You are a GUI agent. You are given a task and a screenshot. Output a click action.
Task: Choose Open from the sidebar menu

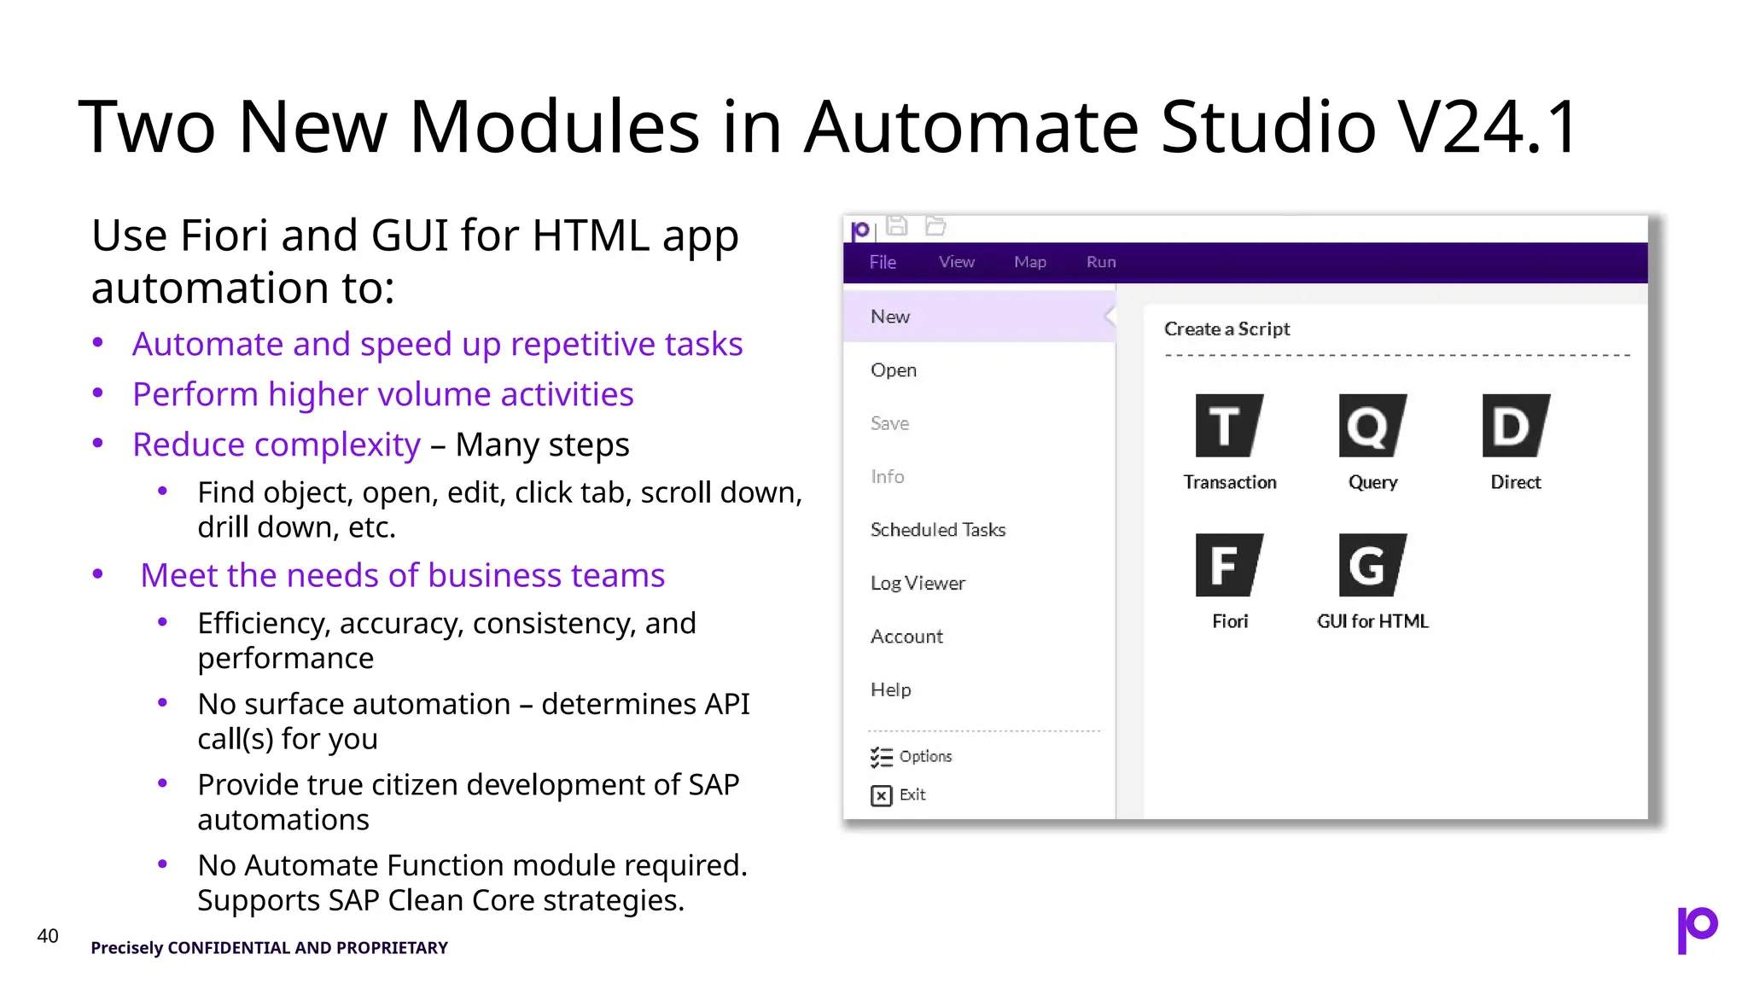click(893, 370)
